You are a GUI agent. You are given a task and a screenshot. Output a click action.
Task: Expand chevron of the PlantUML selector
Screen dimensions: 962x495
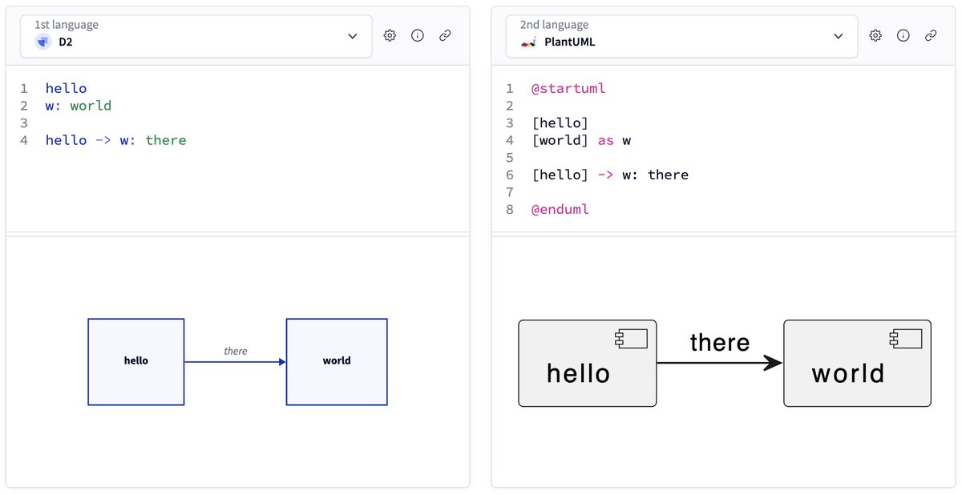(x=839, y=36)
